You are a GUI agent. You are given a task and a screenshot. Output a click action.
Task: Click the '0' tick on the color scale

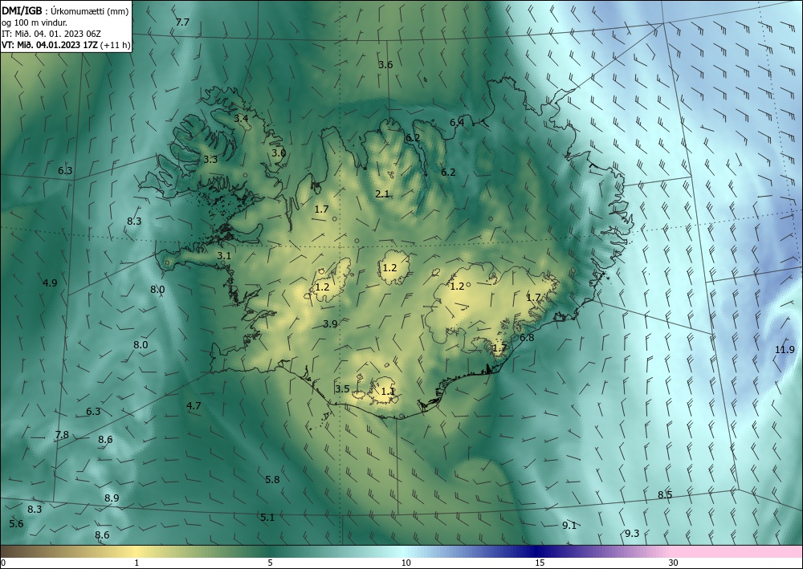coord(3,563)
